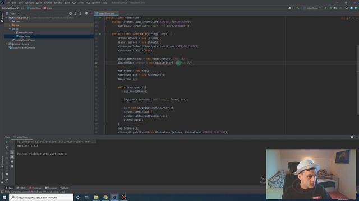
Task: Open the TODO tool window tab
Action: pyautogui.click(x=21, y=188)
